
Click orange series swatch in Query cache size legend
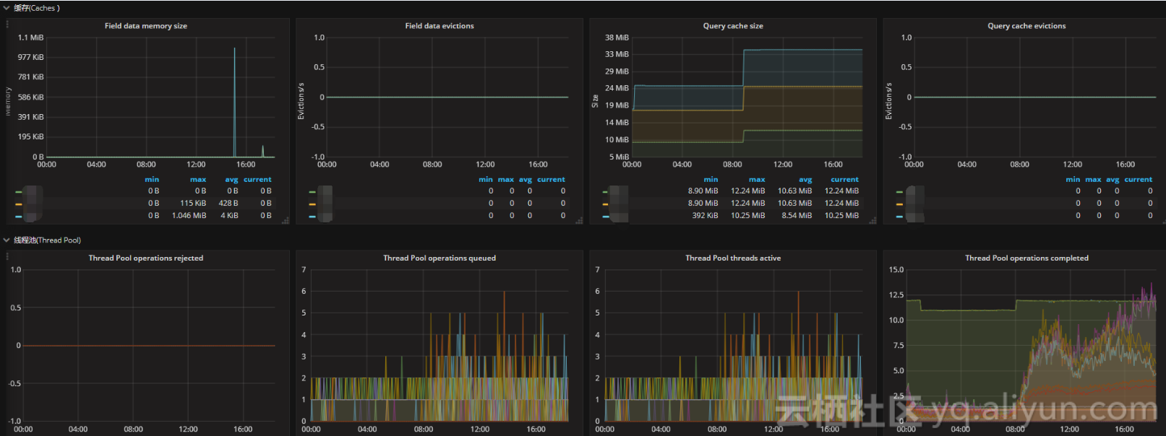(606, 204)
